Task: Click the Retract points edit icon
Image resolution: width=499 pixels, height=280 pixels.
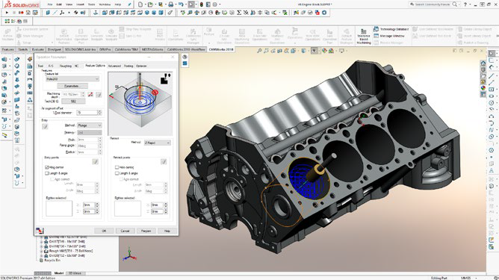Action: tap(164, 161)
